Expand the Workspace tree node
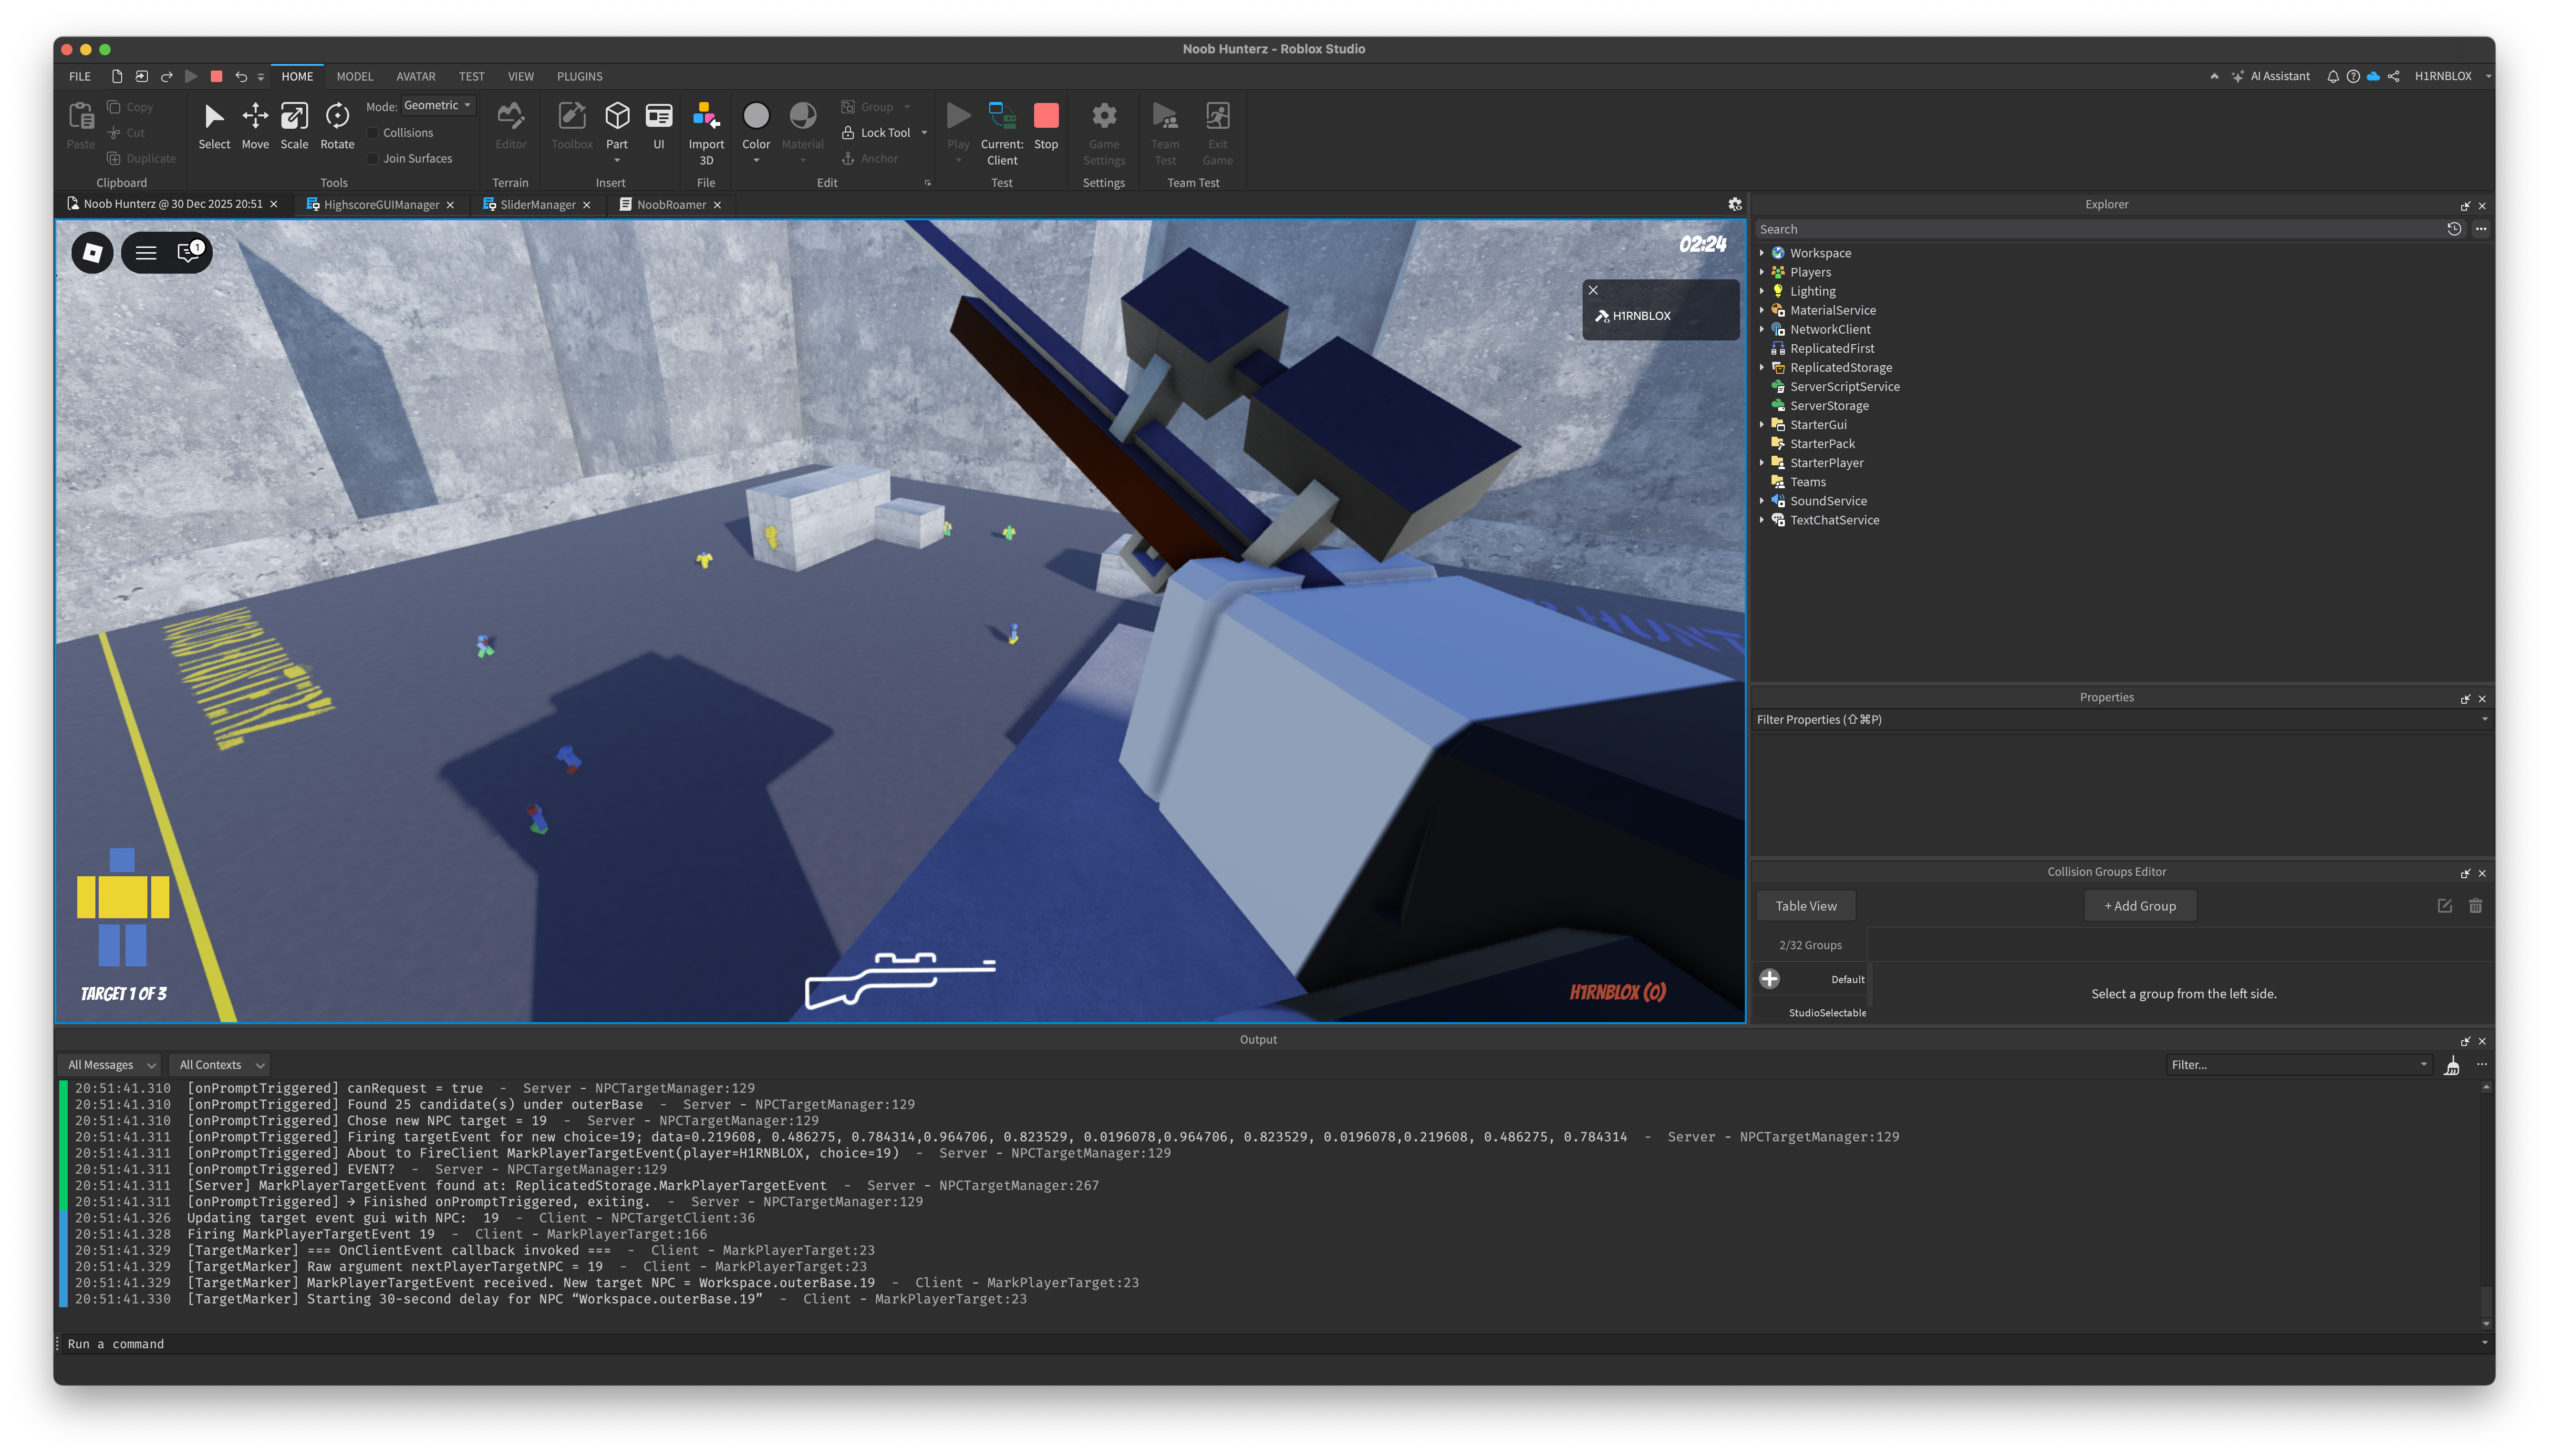The image size is (2549, 1456). [1762, 253]
